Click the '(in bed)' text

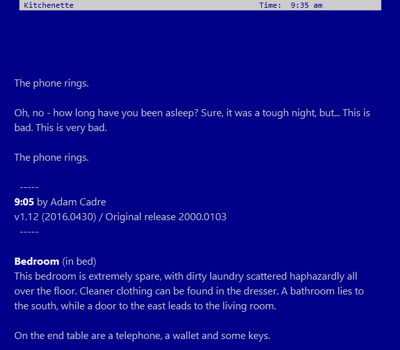pyautogui.click(x=79, y=262)
